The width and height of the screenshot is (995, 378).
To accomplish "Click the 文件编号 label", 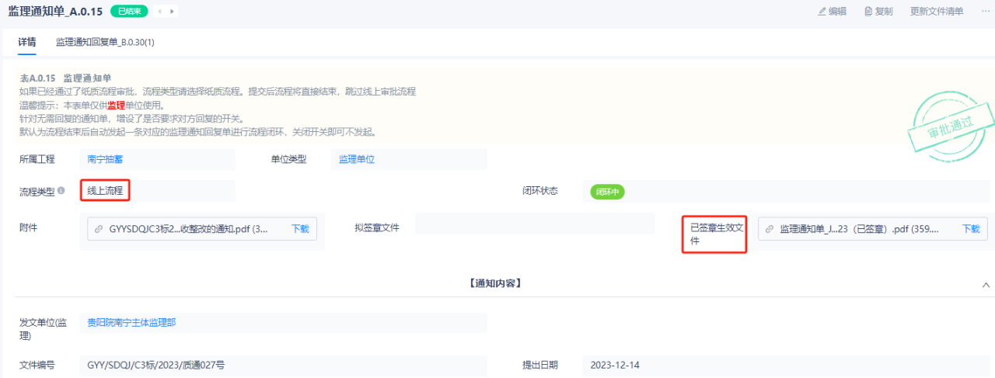I will click(37, 365).
